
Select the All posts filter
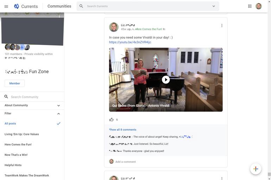coord(32,123)
